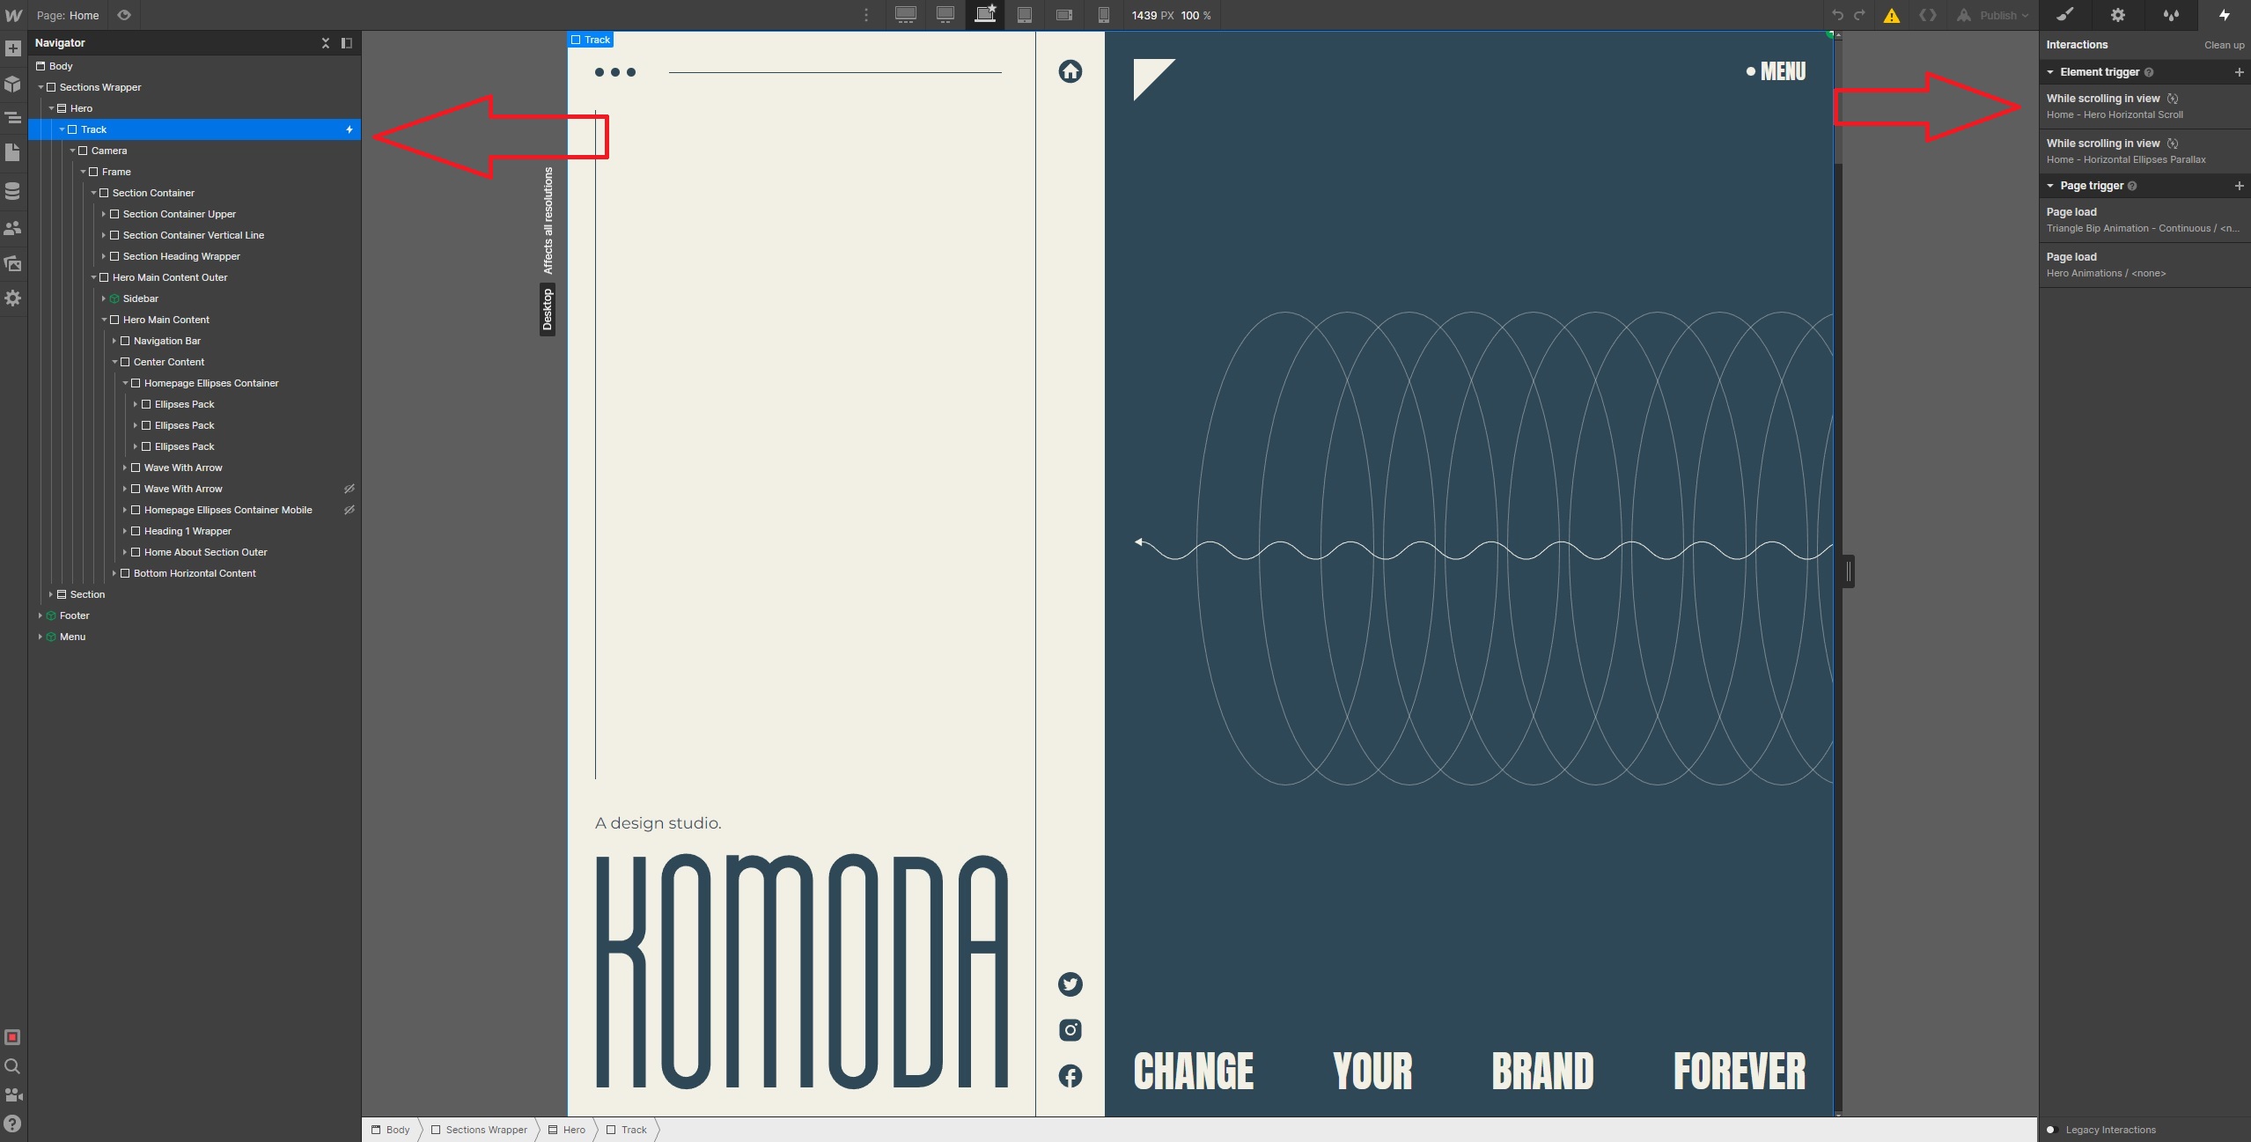Toggle preview mode eye icon
2251x1142 pixels.
click(124, 15)
